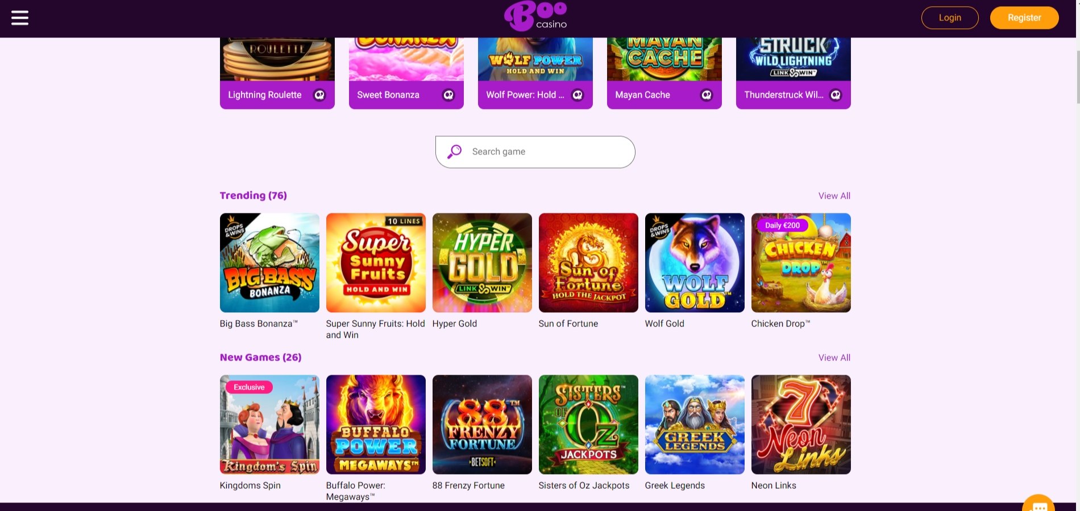Click the ghost icon on Sweet Bonanza
This screenshot has width=1080, height=511.
[x=448, y=95]
